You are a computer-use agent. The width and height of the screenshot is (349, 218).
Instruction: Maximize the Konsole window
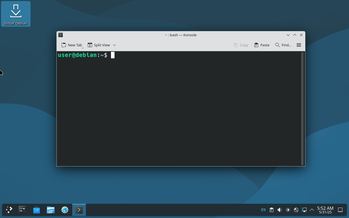(x=295, y=35)
